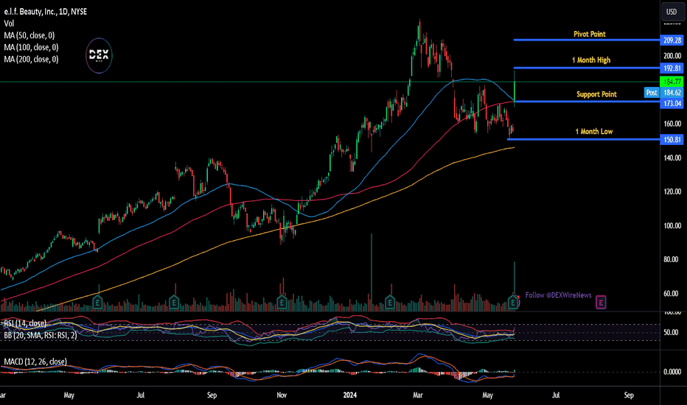Click the round DEX logo badge

click(x=99, y=55)
